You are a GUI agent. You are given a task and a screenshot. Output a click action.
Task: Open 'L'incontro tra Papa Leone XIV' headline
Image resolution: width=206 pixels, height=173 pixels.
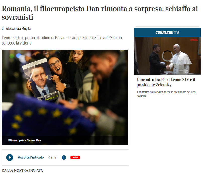(x=166, y=82)
